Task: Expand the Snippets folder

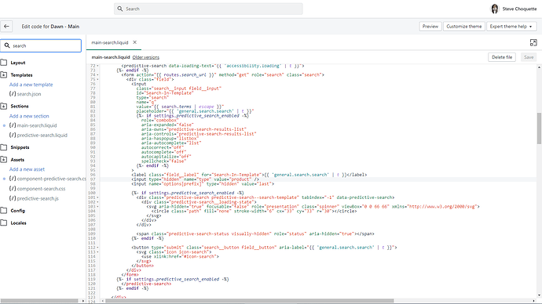Action: coord(20,147)
